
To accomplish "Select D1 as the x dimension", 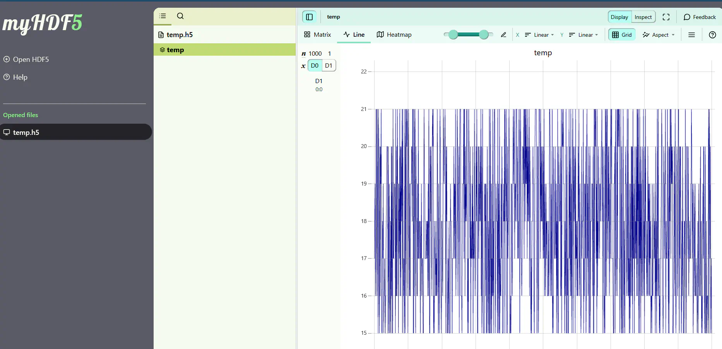I will tap(328, 66).
